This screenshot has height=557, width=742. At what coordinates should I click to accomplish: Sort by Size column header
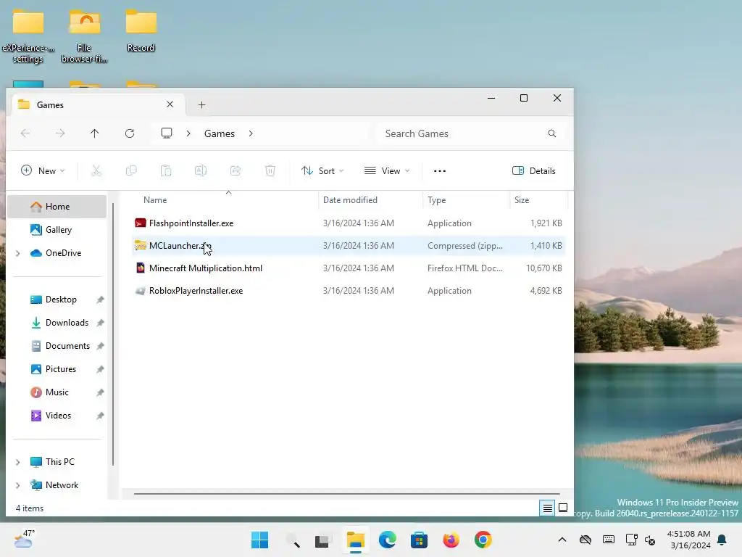click(x=538, y=200)
